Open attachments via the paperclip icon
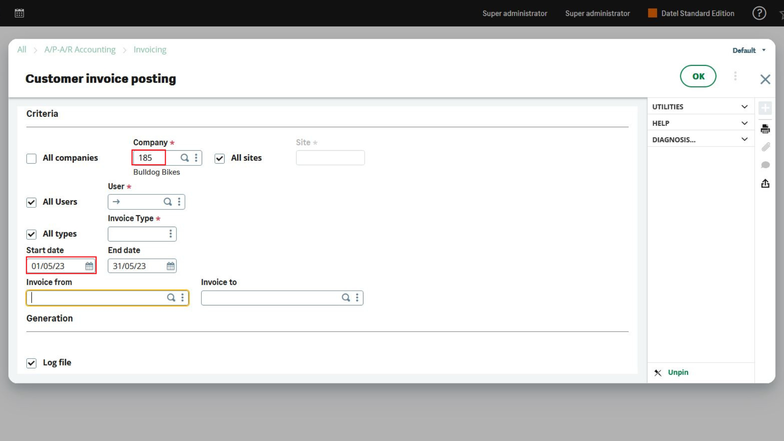 click(x=766, y=147)
